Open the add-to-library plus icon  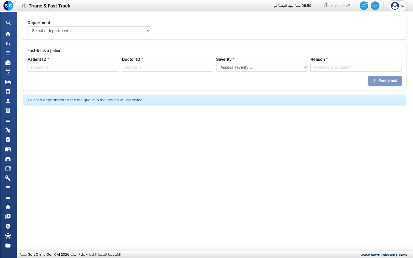(x=8, y=217)
